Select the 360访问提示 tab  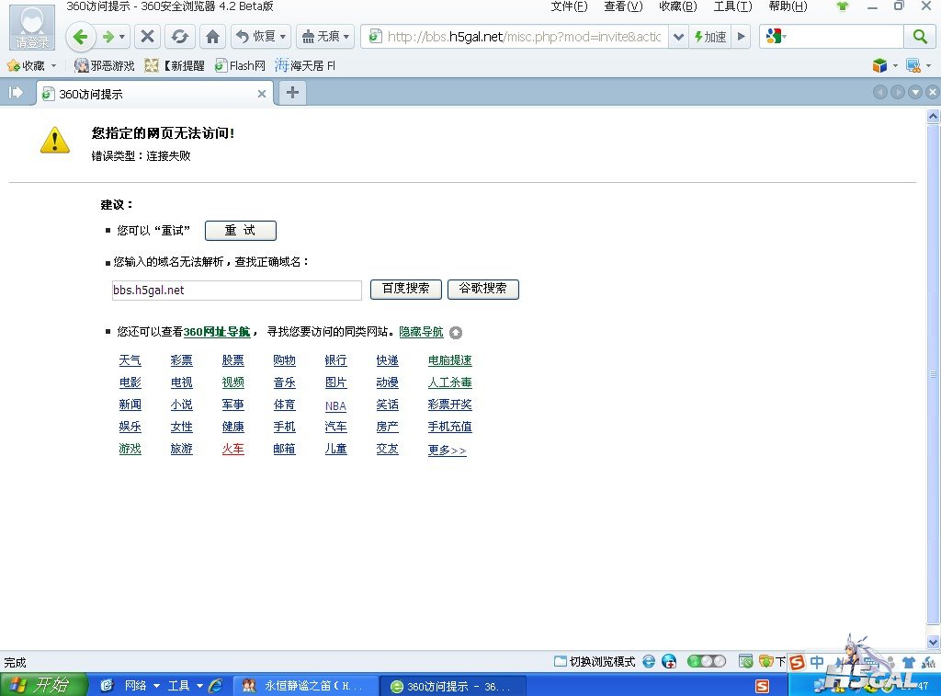154,94
